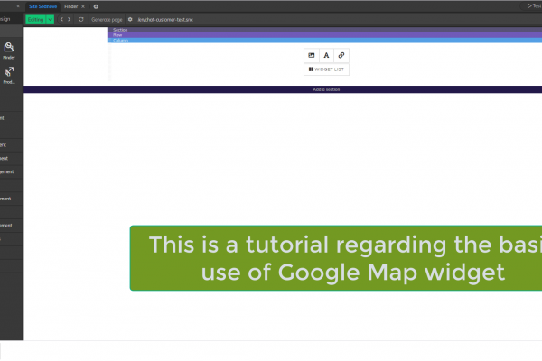
Task: Insert link widget icon
Action: coord(341,55)
